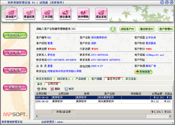Open the 联系反馈回访 tab
The width and height of the screenshot is (175, 125).
[x=44, y=79]
